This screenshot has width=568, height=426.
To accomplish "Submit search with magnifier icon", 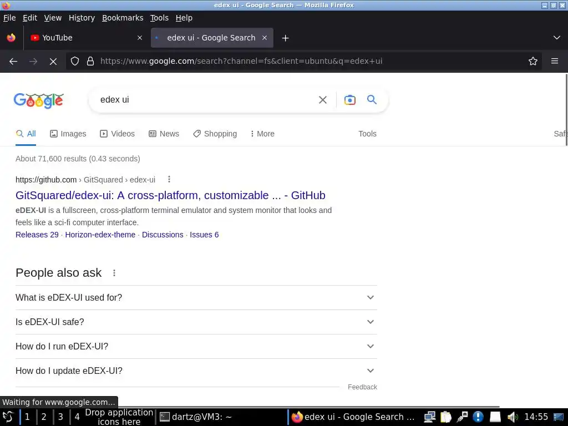I will point(372,100).
